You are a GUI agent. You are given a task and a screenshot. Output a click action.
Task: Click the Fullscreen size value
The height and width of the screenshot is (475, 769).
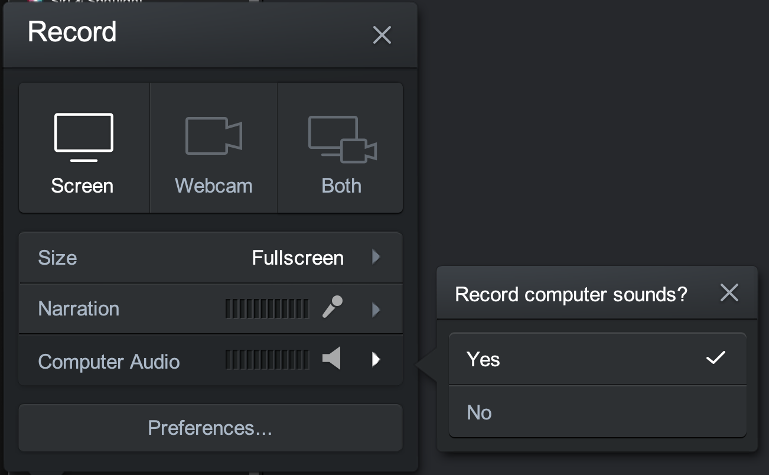(298, 258)
